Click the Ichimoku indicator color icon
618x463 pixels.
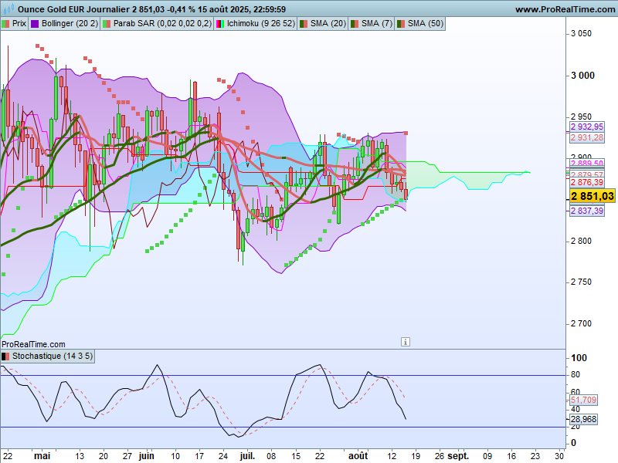[220, 24]
